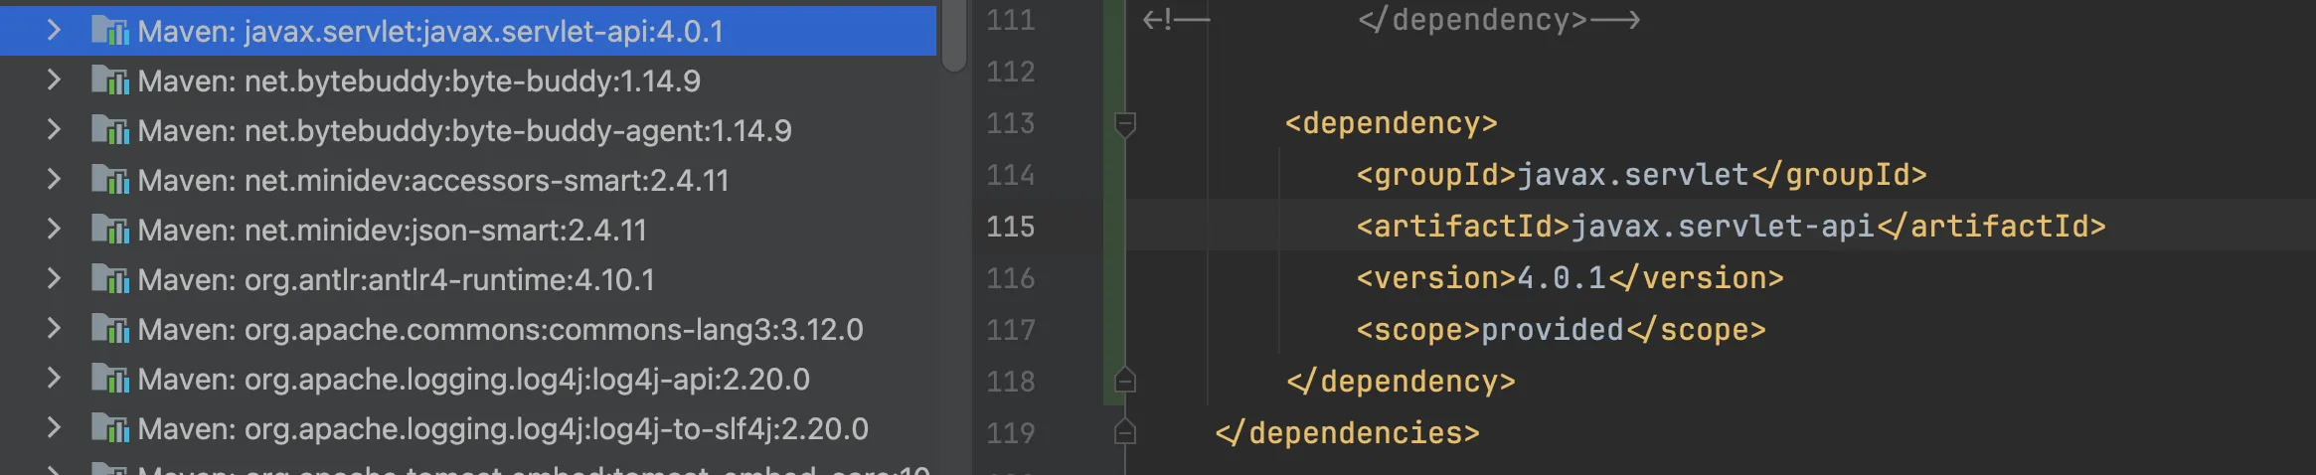This screenshot has width=2316, height=475.
Task: Select Maven: org.apache.commons:commons-lang3:3.12.0 row
Action: pyautogui.click(x=468, y=329)
